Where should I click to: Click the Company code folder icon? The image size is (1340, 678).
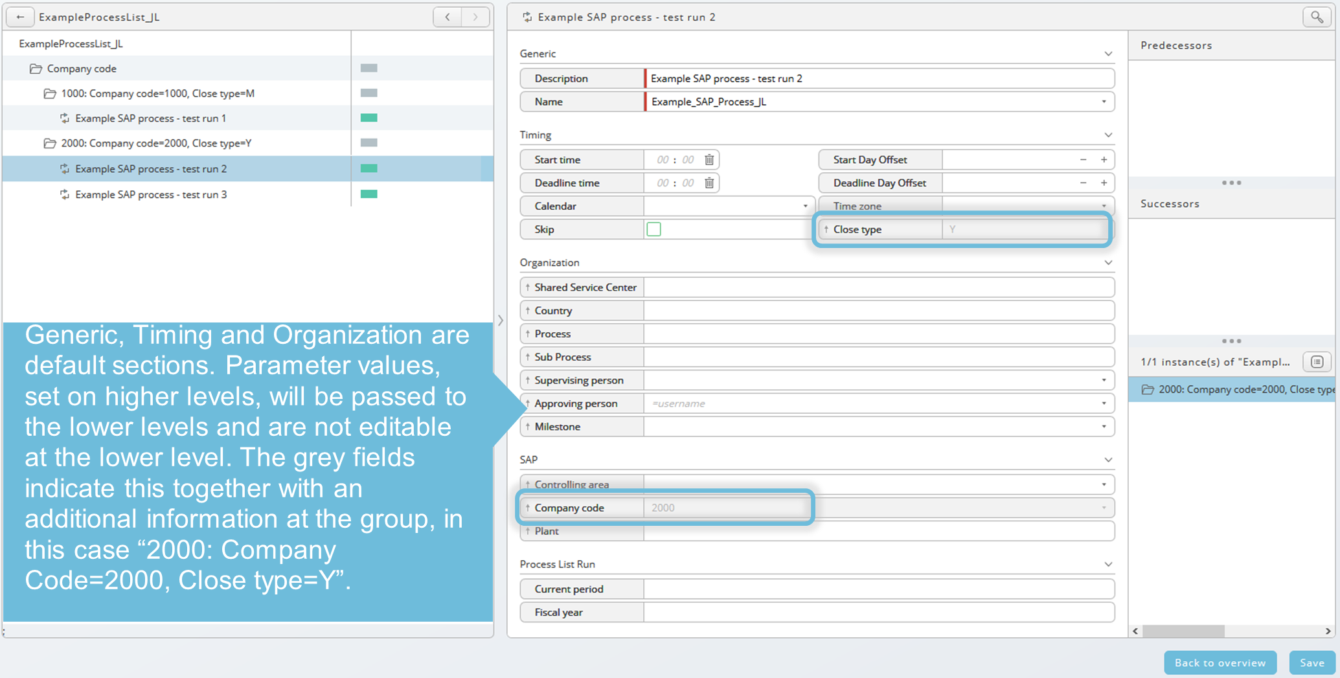click(x=36, y=68)
